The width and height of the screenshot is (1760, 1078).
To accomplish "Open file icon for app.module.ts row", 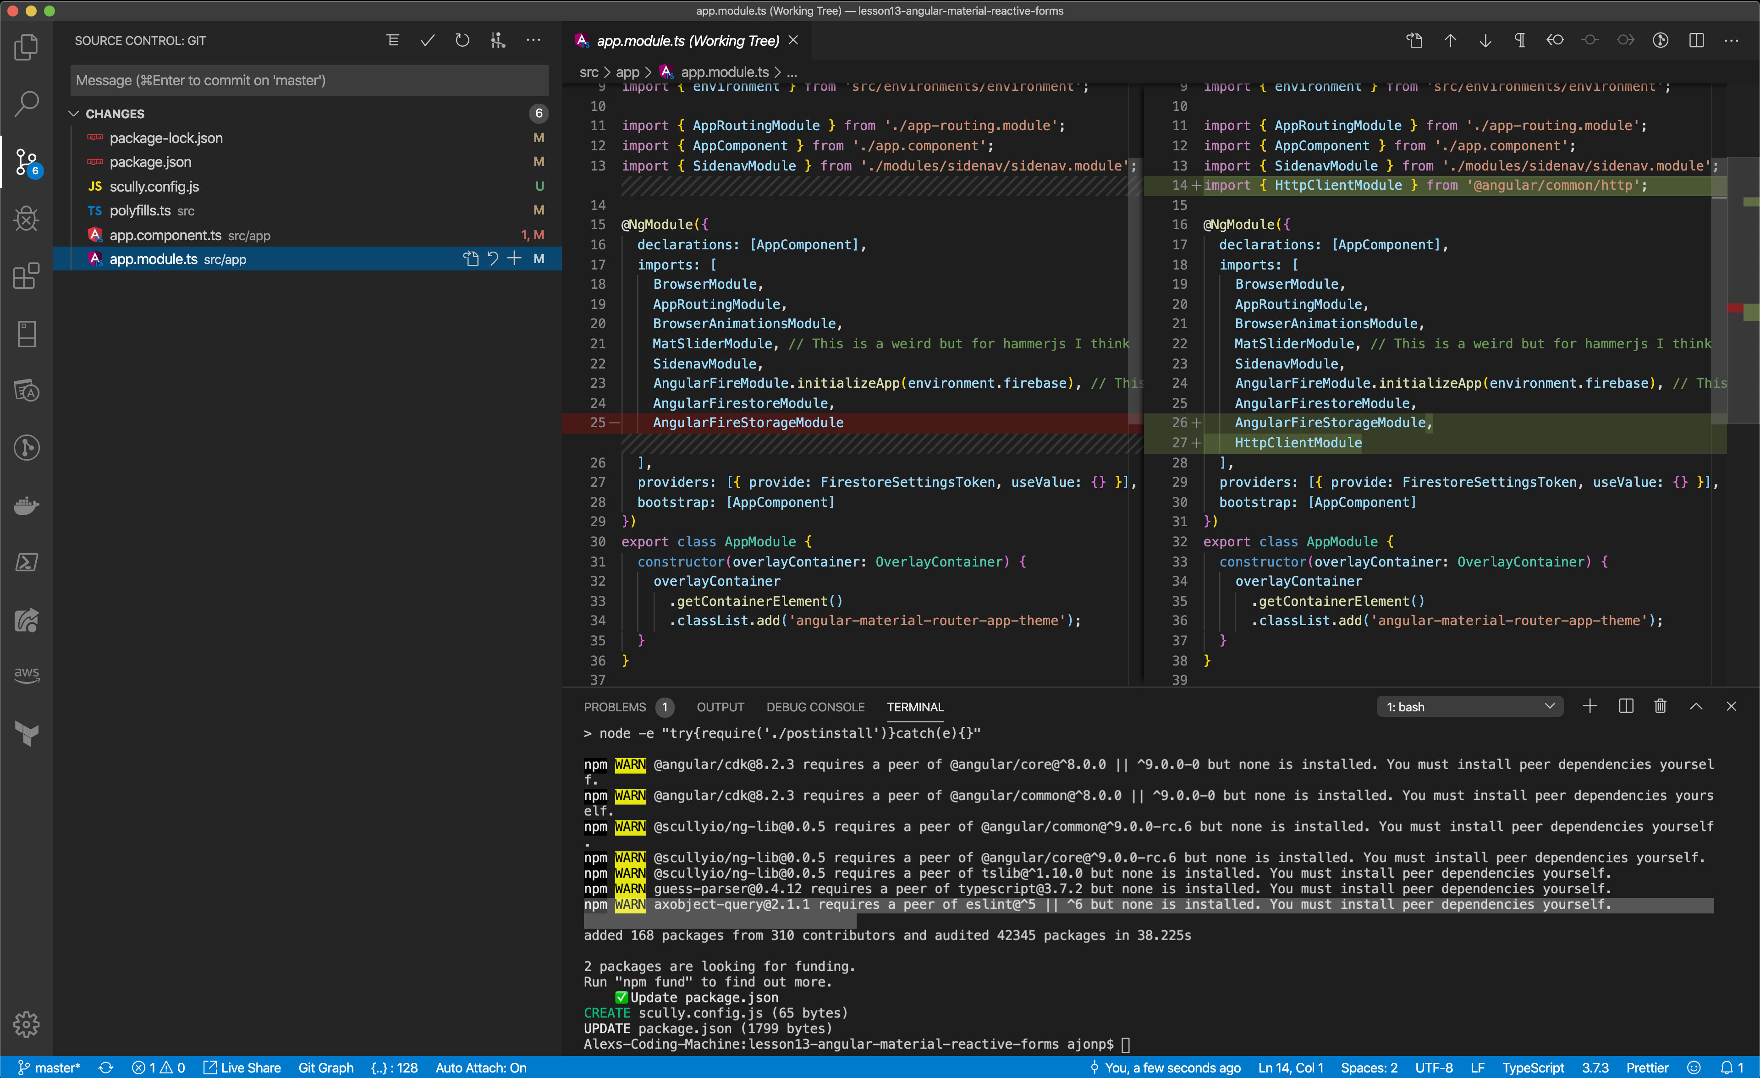I will (x=471, y=258).
